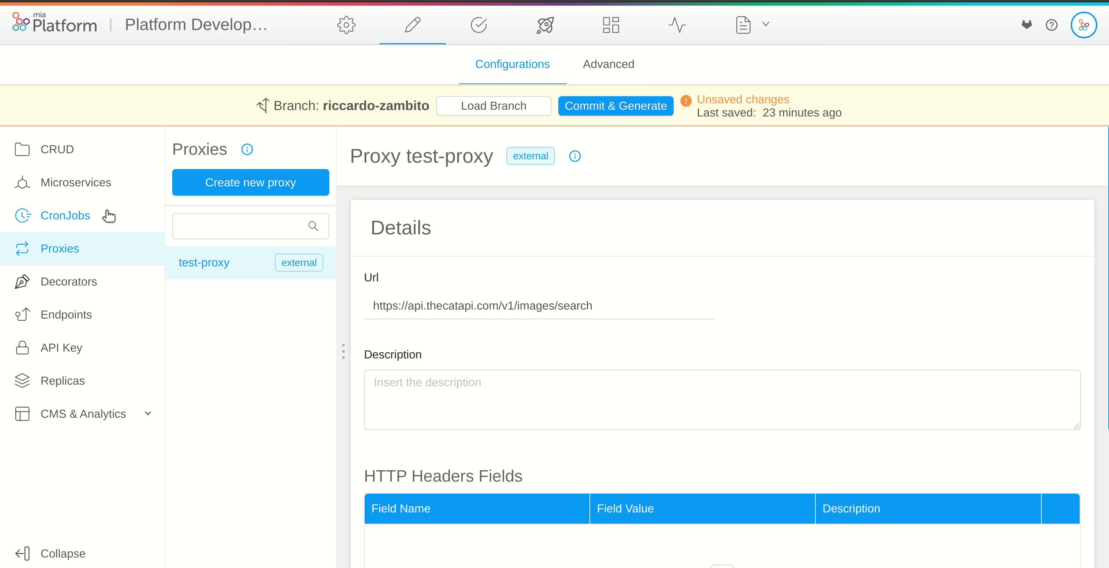Expand the CMS & Analytics section
Screen dimensions: 1109x568
tap(148, 413)
